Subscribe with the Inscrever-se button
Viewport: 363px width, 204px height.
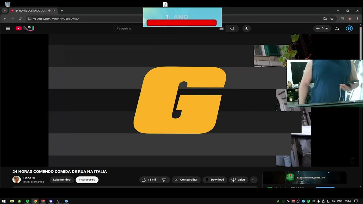(x=87, y=180)
